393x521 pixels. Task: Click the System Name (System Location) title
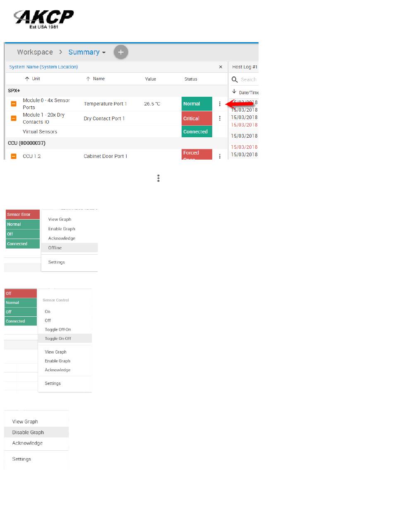click(x=43, y=67)
